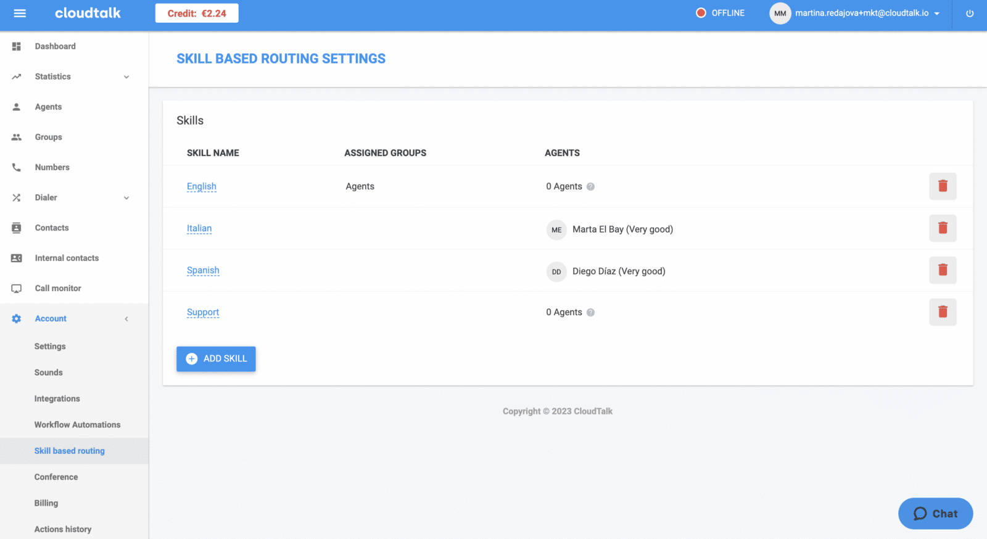This screenshot has height=539, width=987.
Task: Open the Spanish skill link
Action: point(203,270)
